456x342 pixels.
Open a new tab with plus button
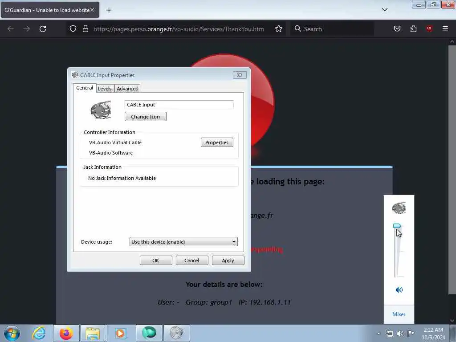coord(109,10)
